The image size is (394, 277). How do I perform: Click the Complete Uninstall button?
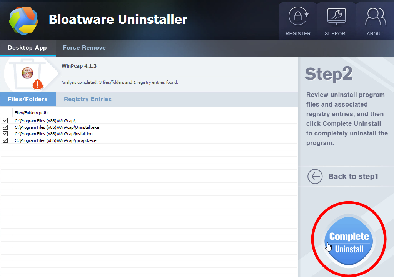coord(349,241)
